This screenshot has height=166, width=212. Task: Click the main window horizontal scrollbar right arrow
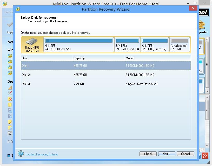point(203,150)
